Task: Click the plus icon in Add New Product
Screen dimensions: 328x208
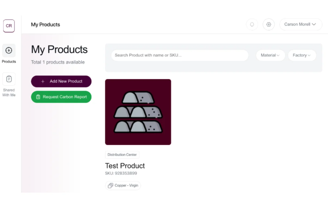Action: click(43, 81)
